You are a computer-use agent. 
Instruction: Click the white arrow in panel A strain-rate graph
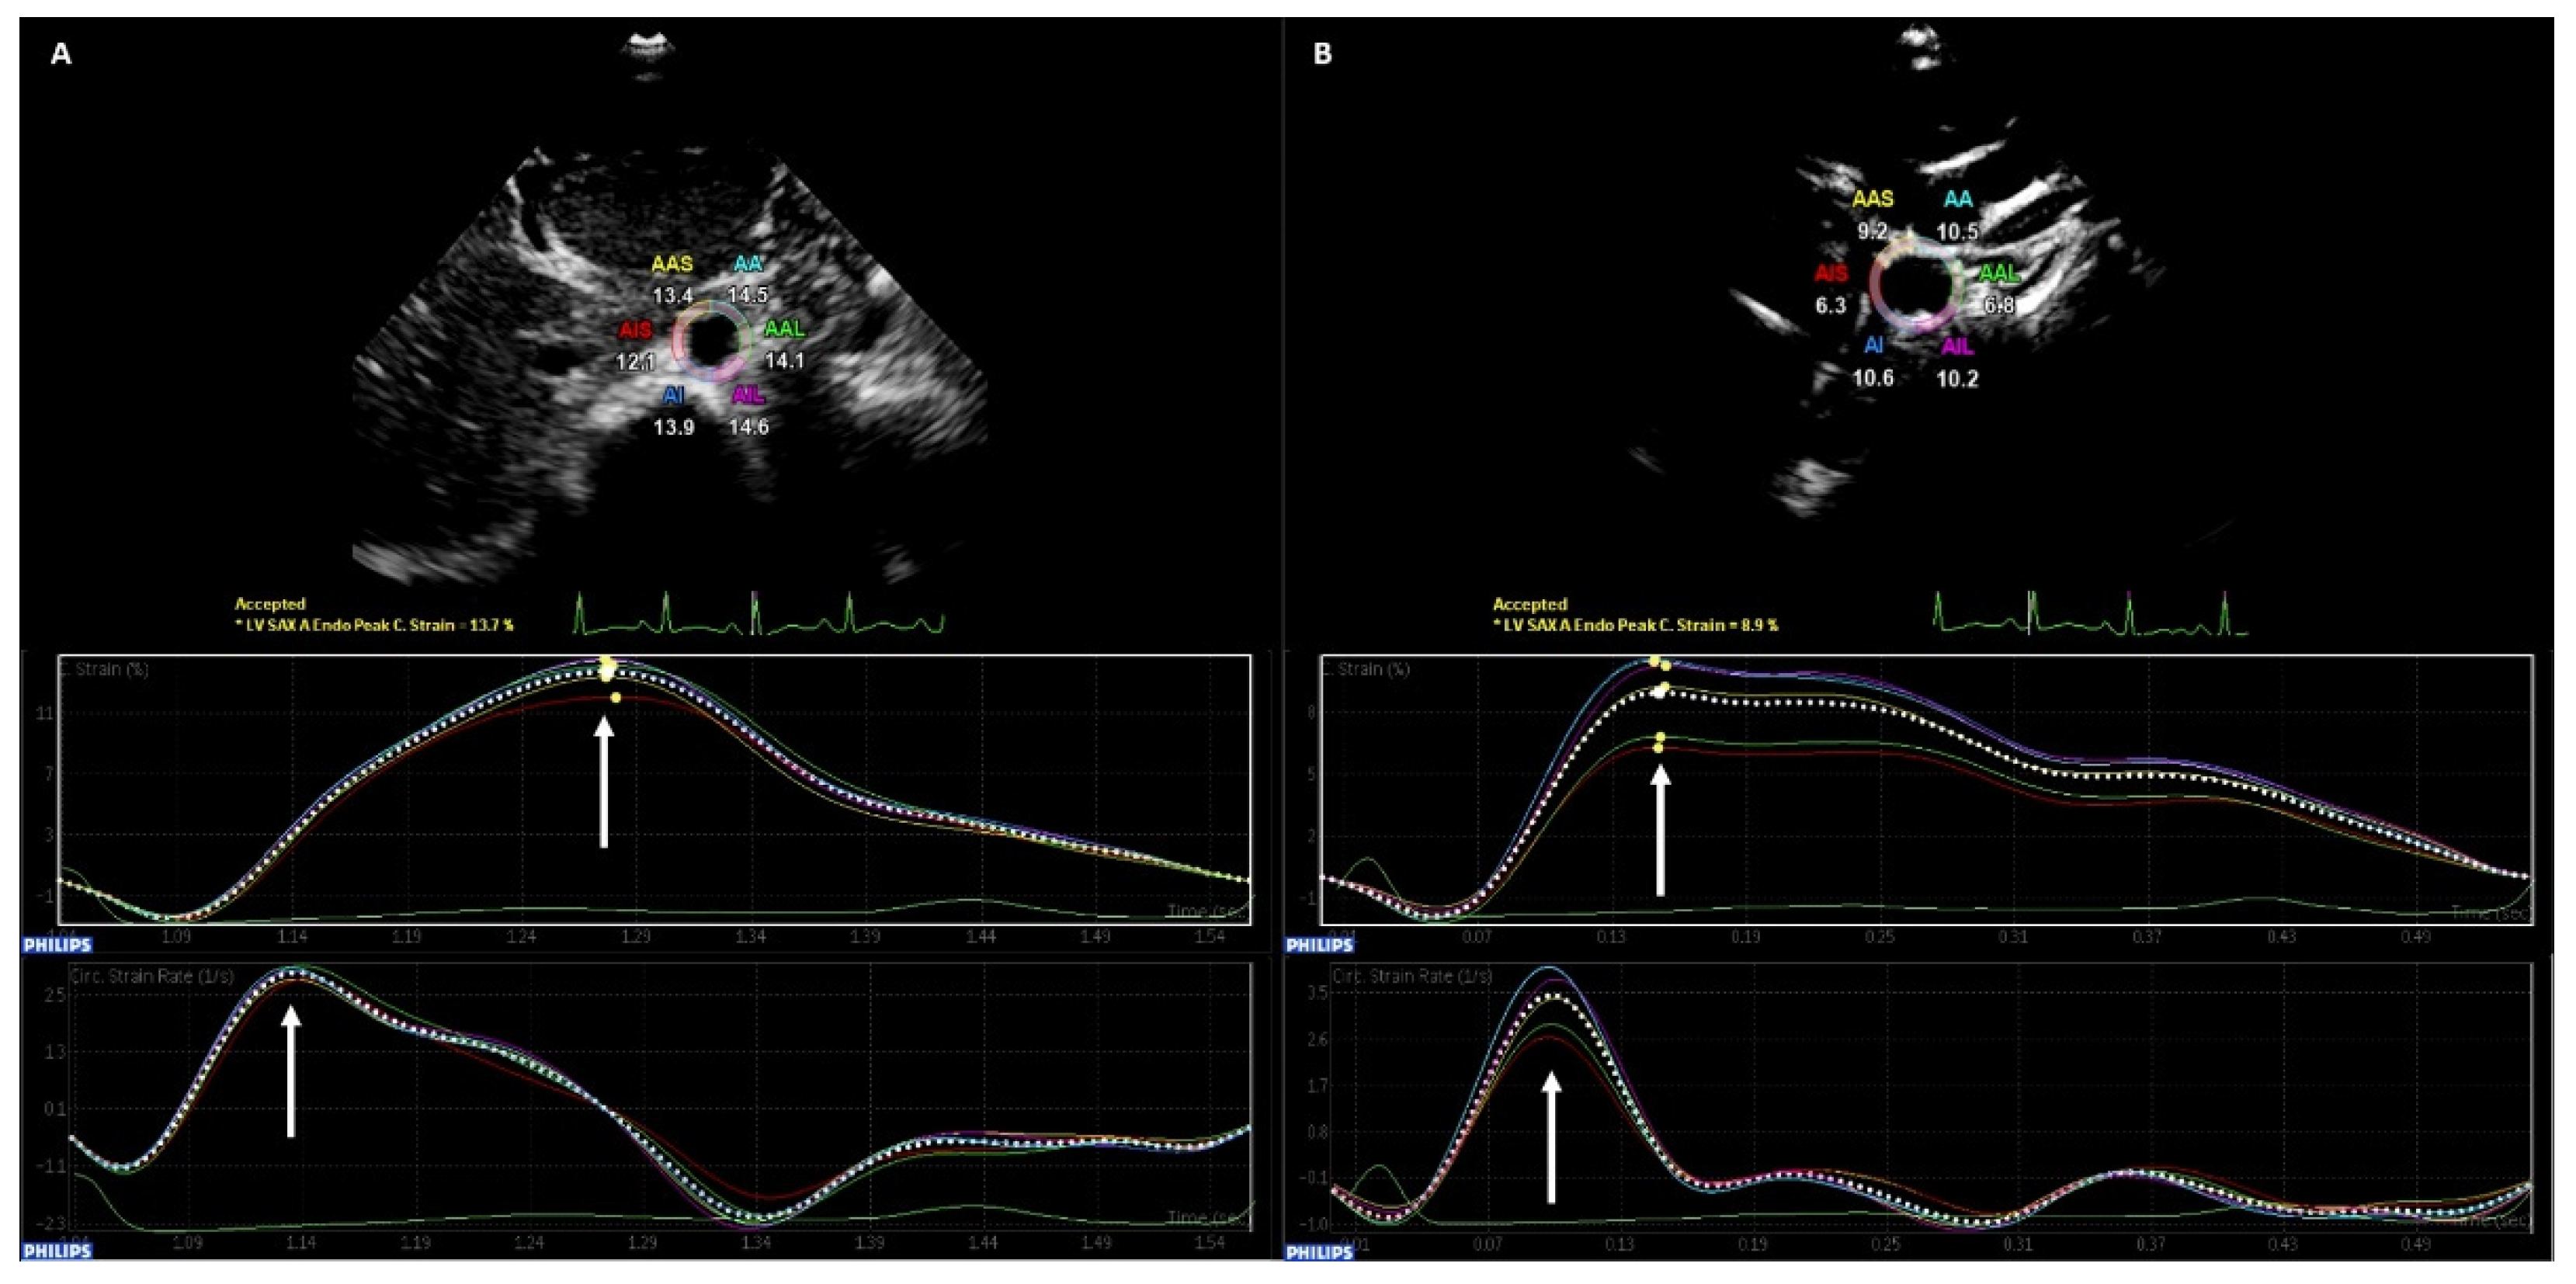(290, 1070)
